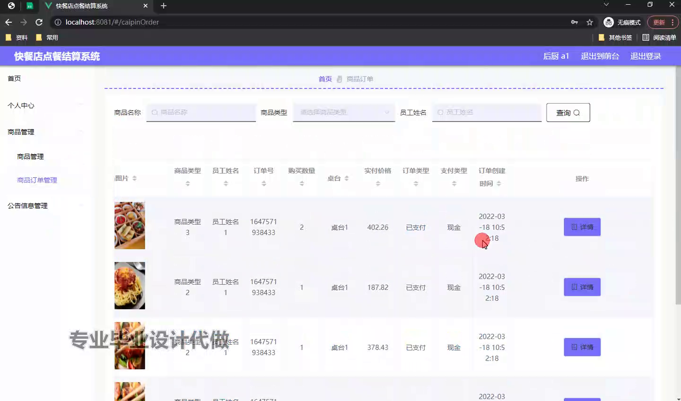Open 详情 for the 378.43 order
This screenshot has width=681, height=401.
coord(582,347)
